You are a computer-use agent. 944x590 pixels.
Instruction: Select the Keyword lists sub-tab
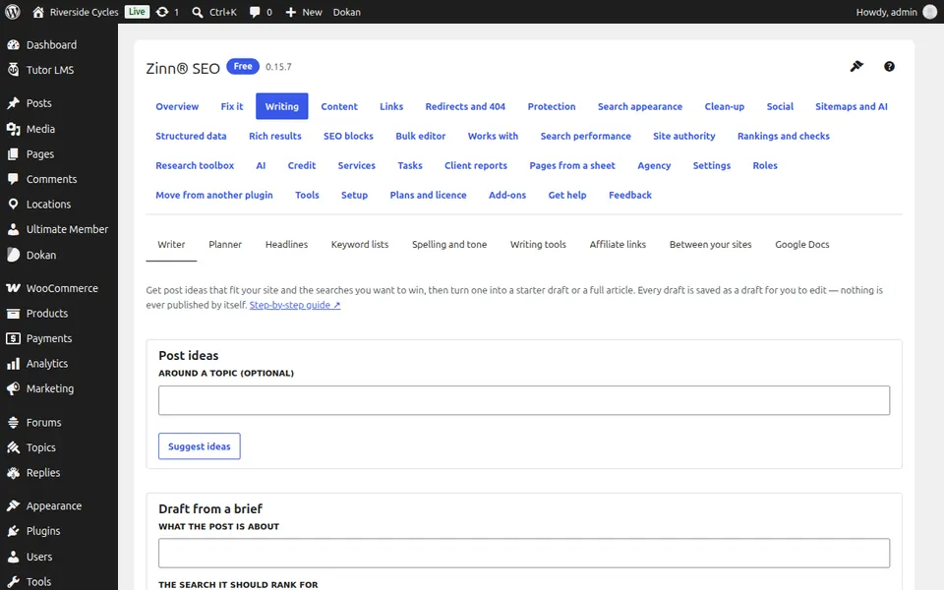pyautogui.click(x=360, y=245)
